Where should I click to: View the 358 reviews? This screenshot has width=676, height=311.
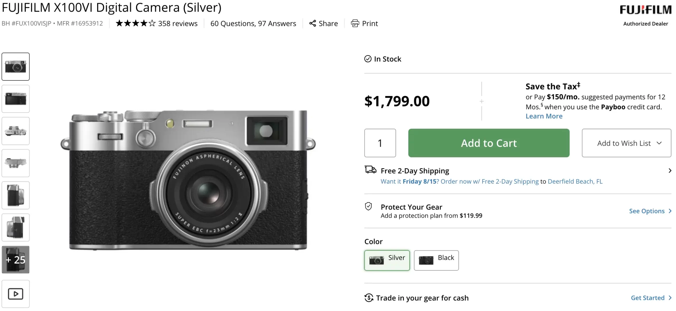pos(177,23)
